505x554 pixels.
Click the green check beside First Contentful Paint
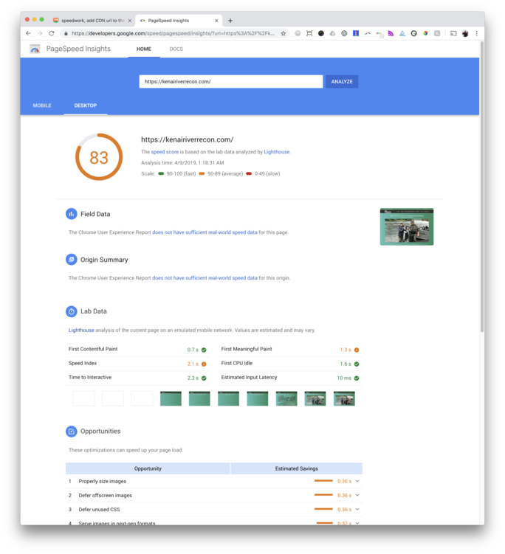[204, 350]
